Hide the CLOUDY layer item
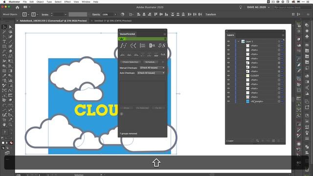 click(x=228, y=76)
